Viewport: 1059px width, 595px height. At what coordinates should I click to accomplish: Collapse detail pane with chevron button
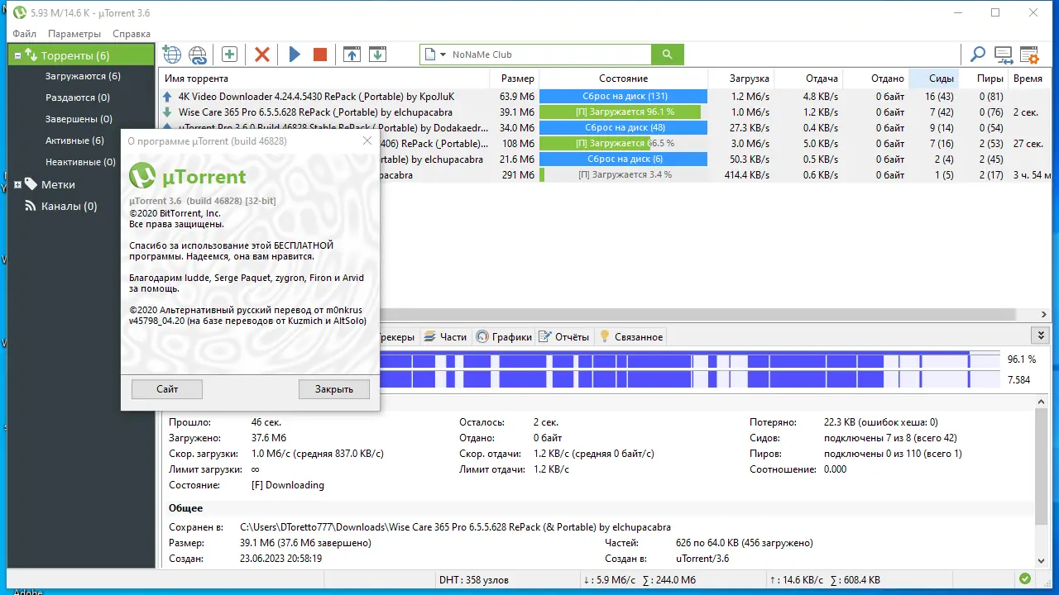point(1041,336)
